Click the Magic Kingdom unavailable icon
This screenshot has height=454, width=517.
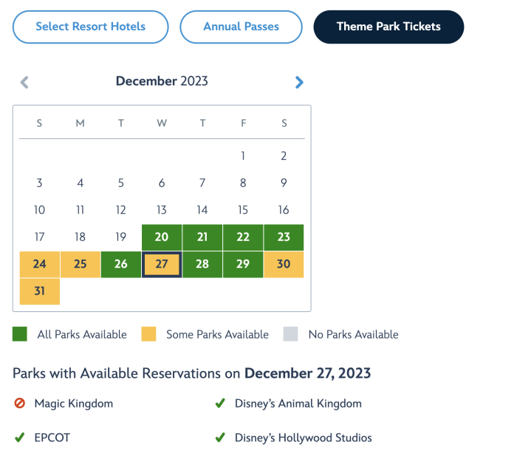pyautogui.click(x=20, y=403)
